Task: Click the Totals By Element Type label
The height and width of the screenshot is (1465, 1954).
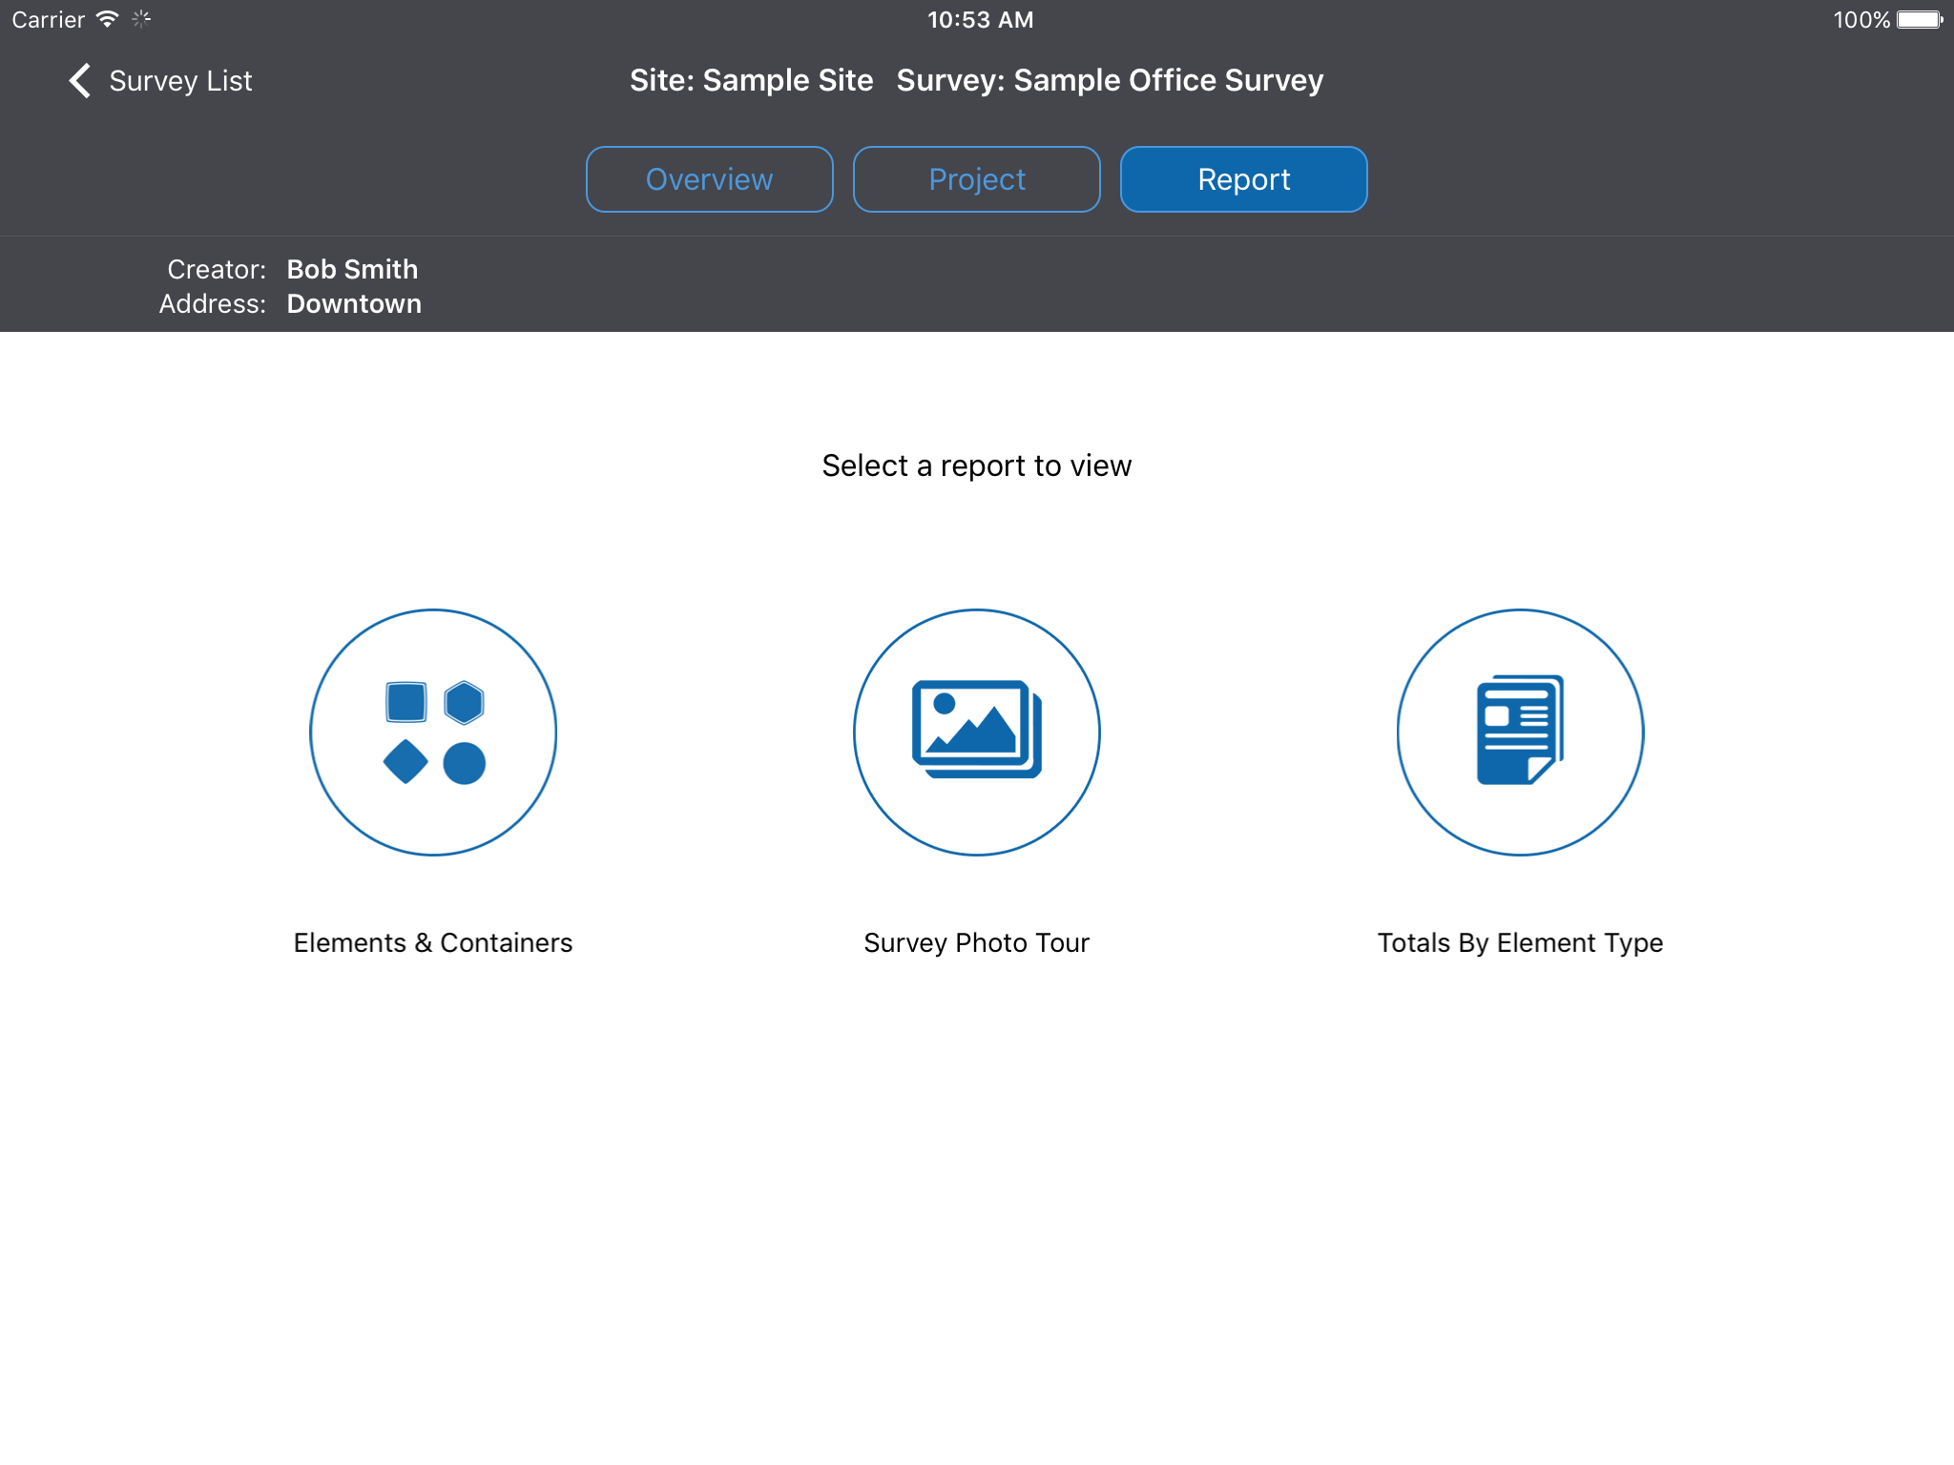Action: pyautogui.click(x=1520, y=942)
